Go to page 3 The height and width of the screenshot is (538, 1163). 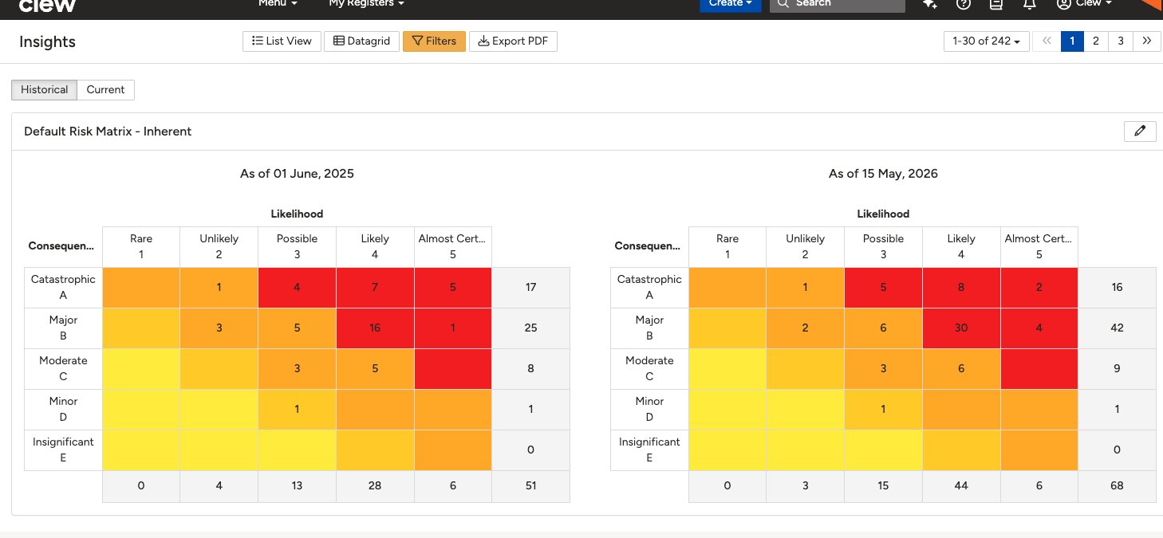[x=1121, y=41]
